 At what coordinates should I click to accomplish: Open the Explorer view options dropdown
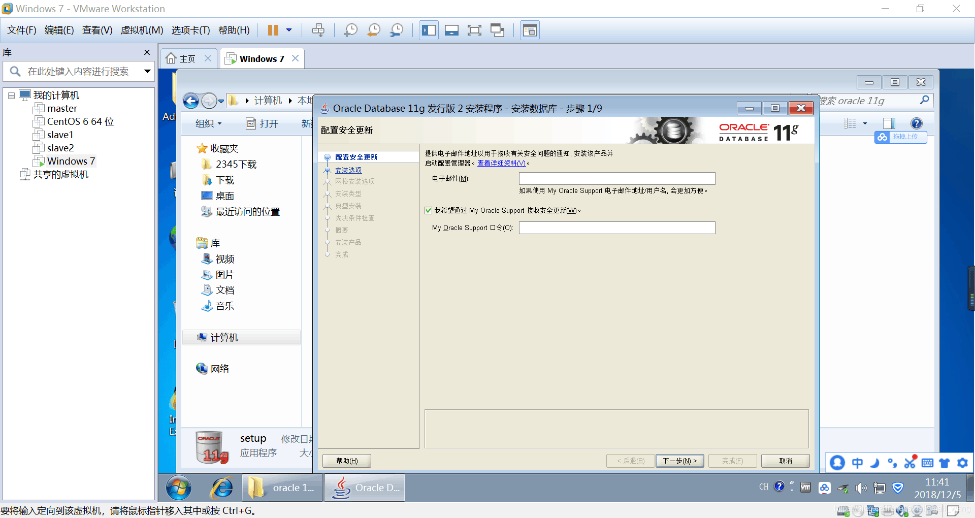coord(865,123)
